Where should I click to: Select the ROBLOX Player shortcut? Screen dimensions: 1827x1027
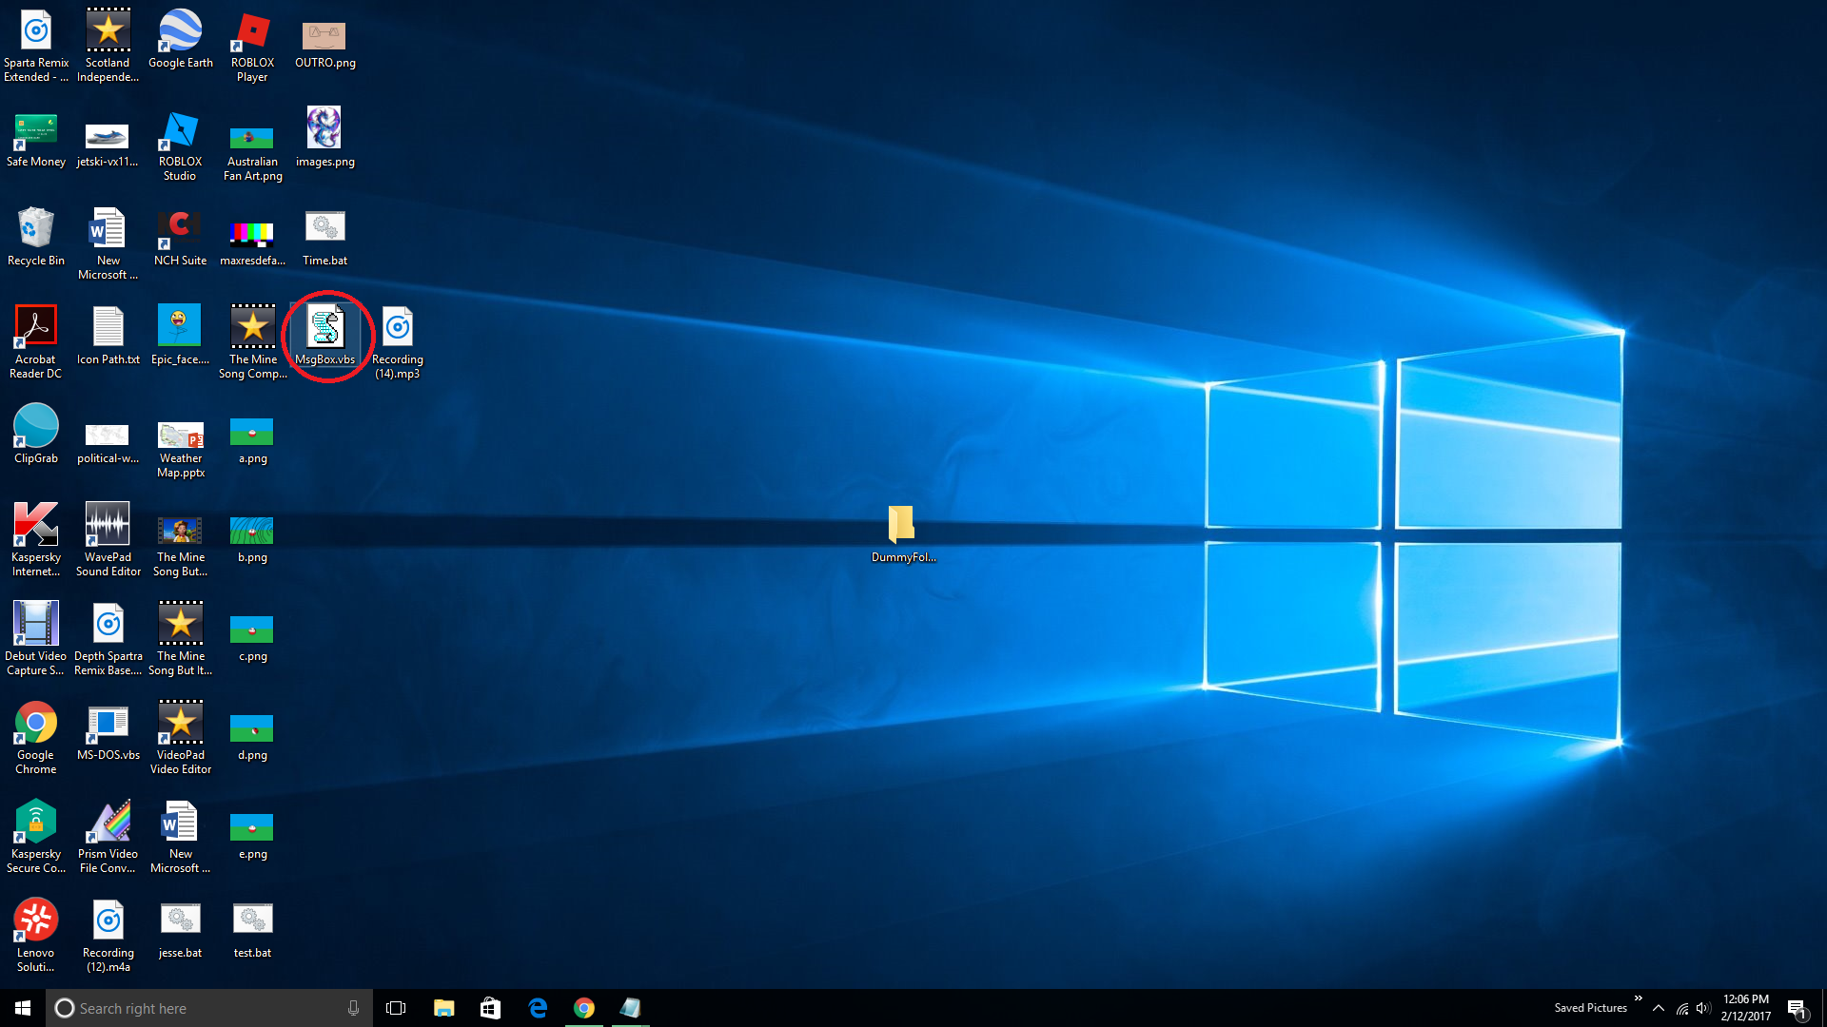click(x=253, y=46)
